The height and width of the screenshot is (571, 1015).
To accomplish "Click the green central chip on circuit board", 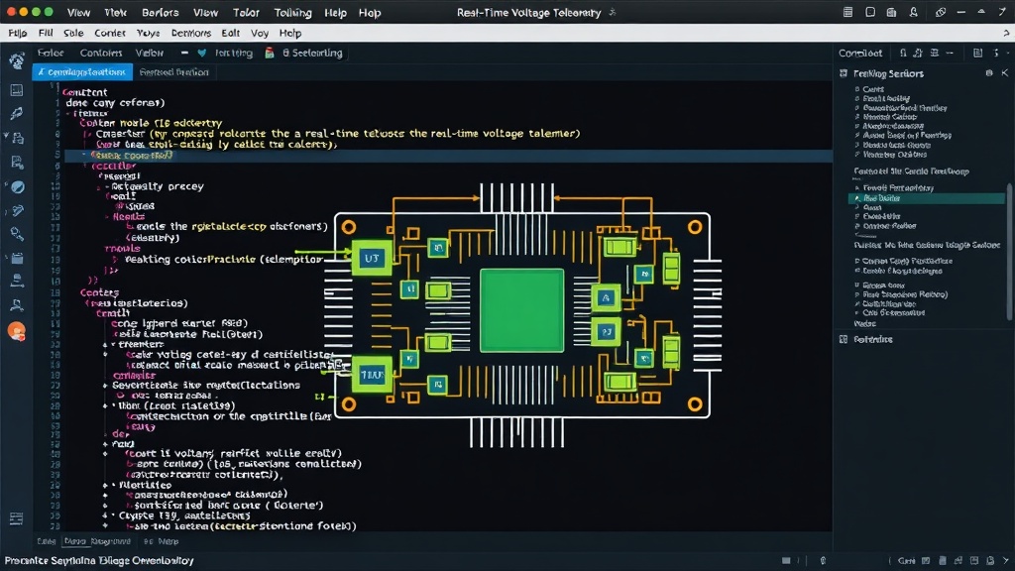I will 521,310.
